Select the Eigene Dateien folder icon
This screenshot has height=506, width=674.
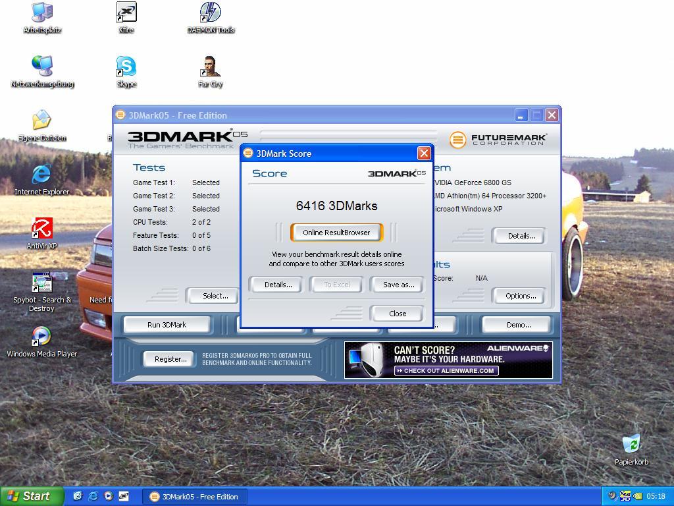41,126
